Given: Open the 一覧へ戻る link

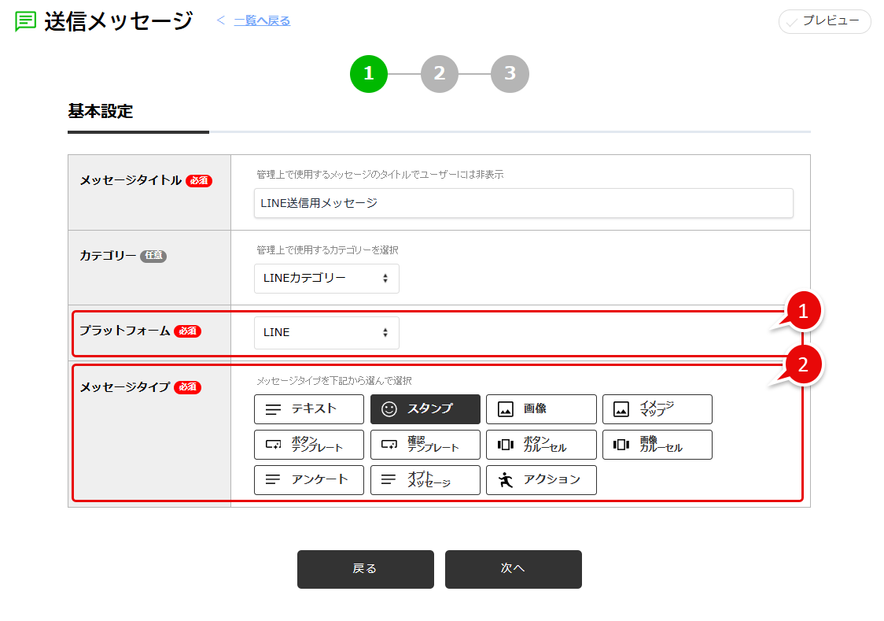Looking at the screenshot, I should [261, 20].
